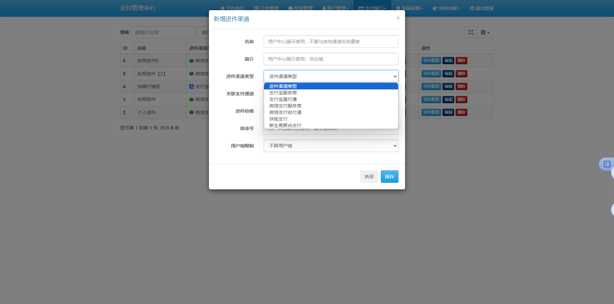Open 平台首页 in the navigation bar

(232, 8)
